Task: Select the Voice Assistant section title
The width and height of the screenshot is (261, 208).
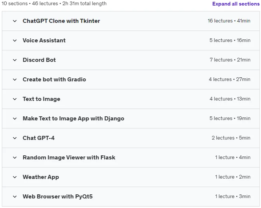Action: click(44, 40)
